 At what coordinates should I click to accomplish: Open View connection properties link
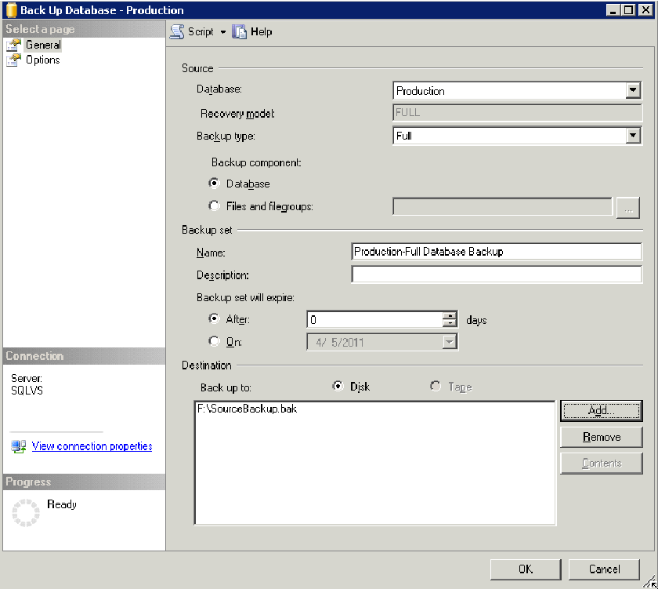click(x=92, y=446)
